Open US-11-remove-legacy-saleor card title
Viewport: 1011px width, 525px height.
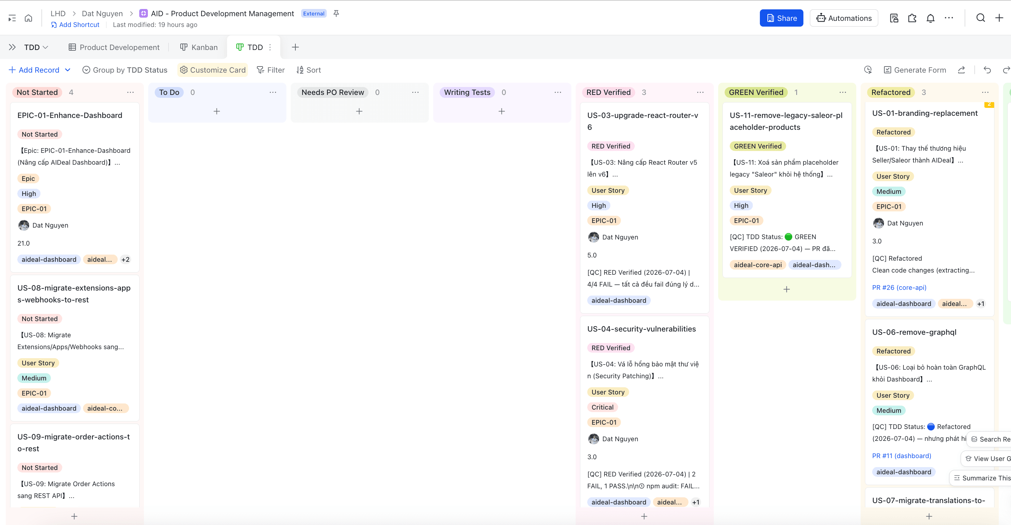(x=786, y=121)
